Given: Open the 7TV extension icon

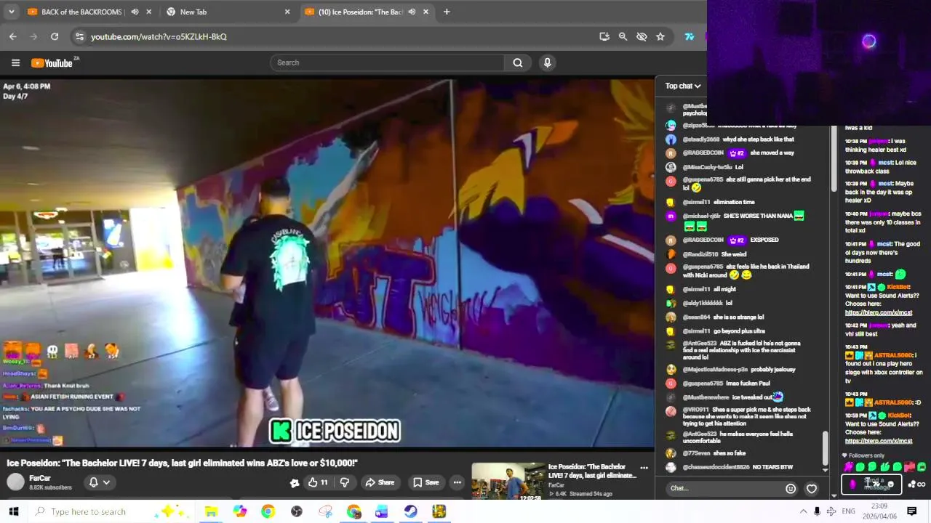Looking at the screenshot, I should click(x=690, y=36).
